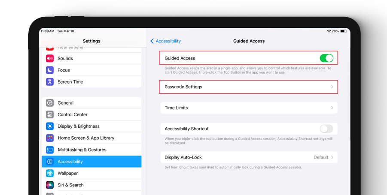The height and width of the screenshot is (195, 387).
Task: Click the 'Set how long it takes' description
Action: [x=233, y=167]
